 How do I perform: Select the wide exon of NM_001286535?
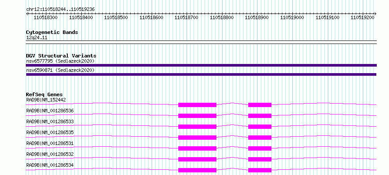[197, 138]
